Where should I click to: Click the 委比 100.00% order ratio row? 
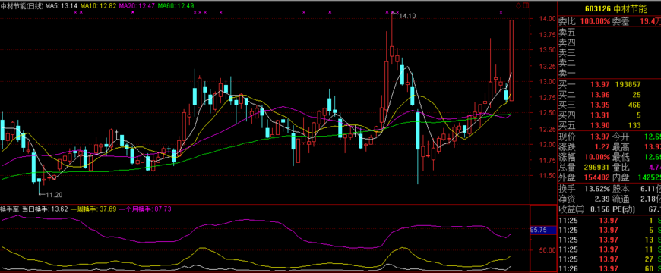[609, 21]
